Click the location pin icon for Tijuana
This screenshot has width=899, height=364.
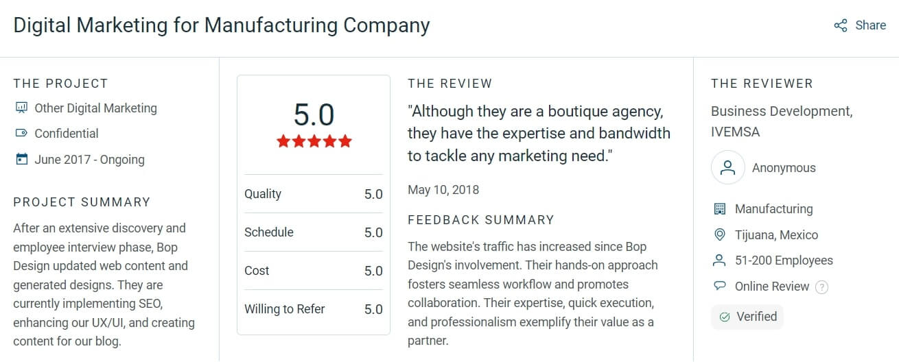pos(719,234)
